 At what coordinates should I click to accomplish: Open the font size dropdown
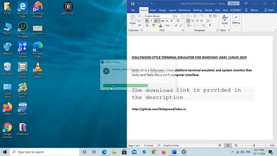coord(181,16)
